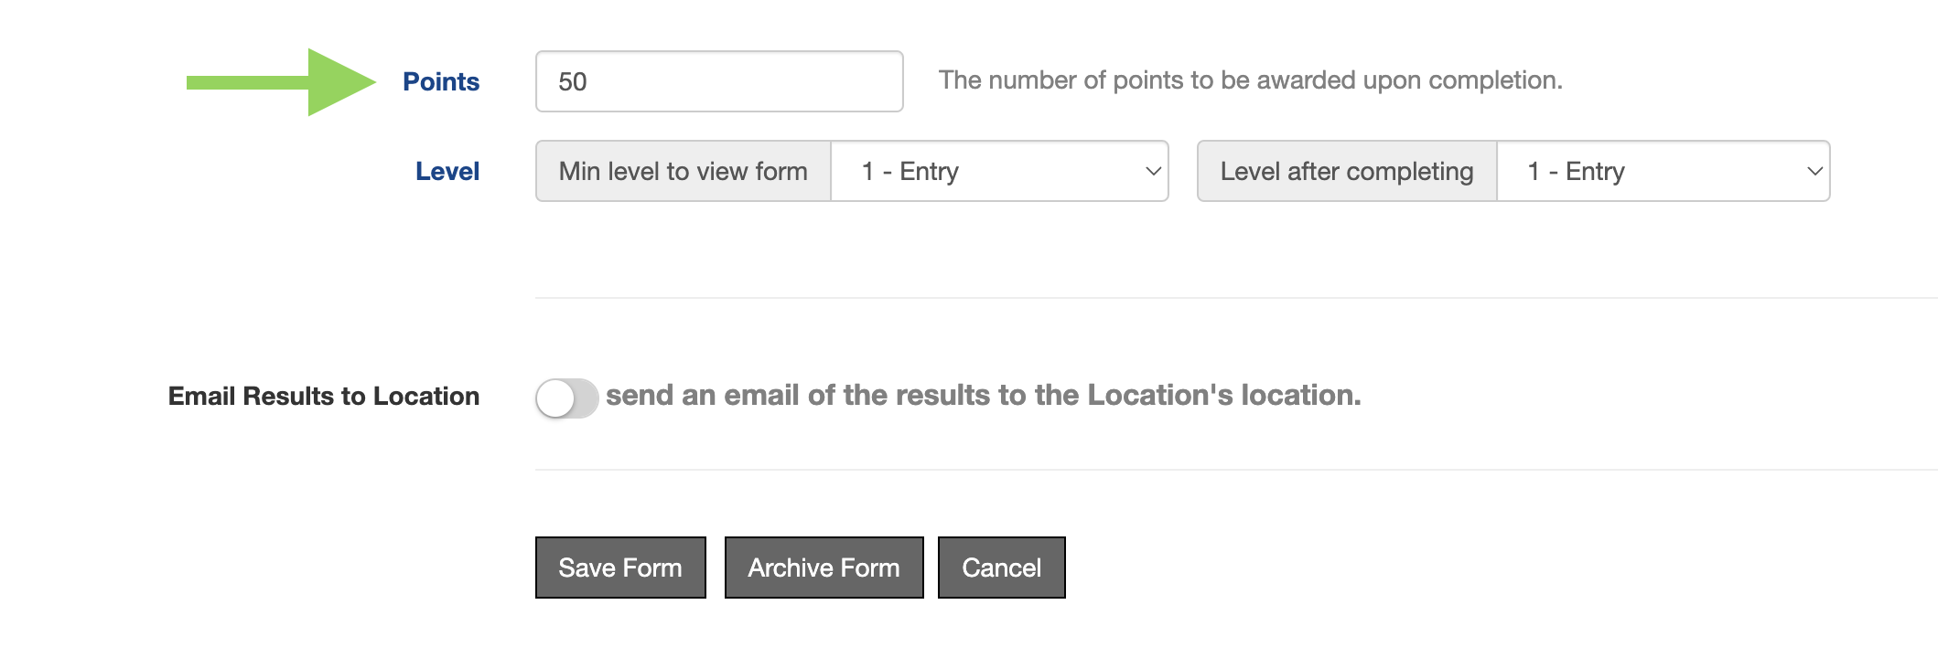Click the blue Points label
The width and height of the screenshot is (1938, 658).
click(x=441, y=81)
